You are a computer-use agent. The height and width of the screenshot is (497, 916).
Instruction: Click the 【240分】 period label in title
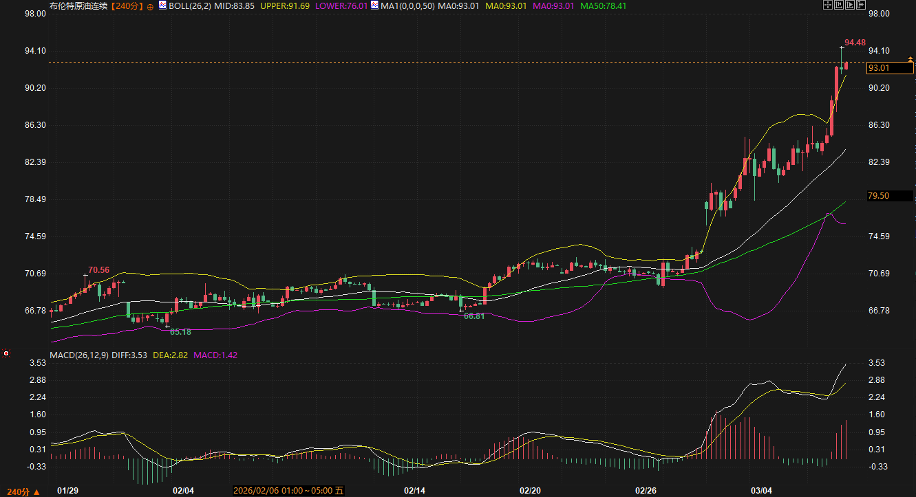point(125,5)
